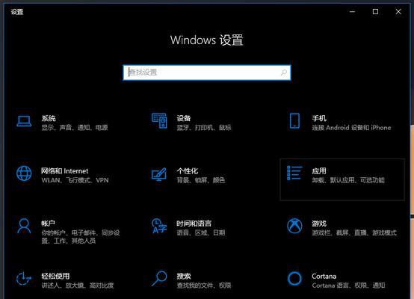The width and height of the screenshot is (414, 299).
Task: Open the Cortana settings title
Action: coord(324,276)
